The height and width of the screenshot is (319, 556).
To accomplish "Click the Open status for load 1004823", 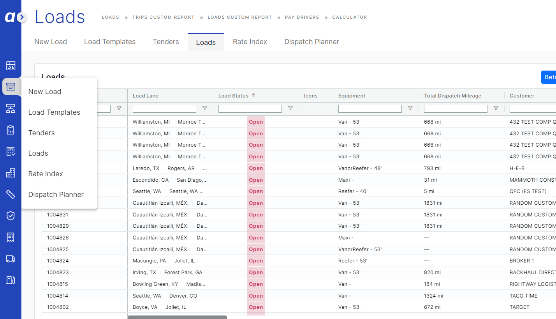I will click(256, 272).
